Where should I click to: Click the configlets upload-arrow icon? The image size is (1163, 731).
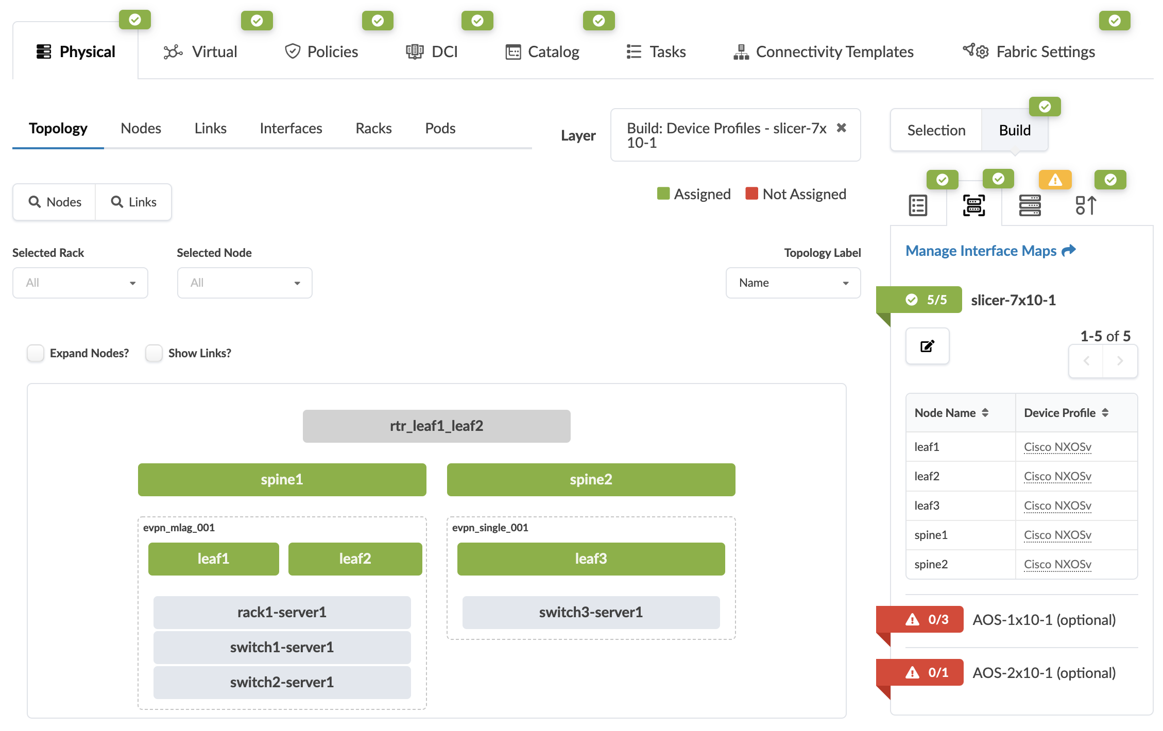(1086, 205)
